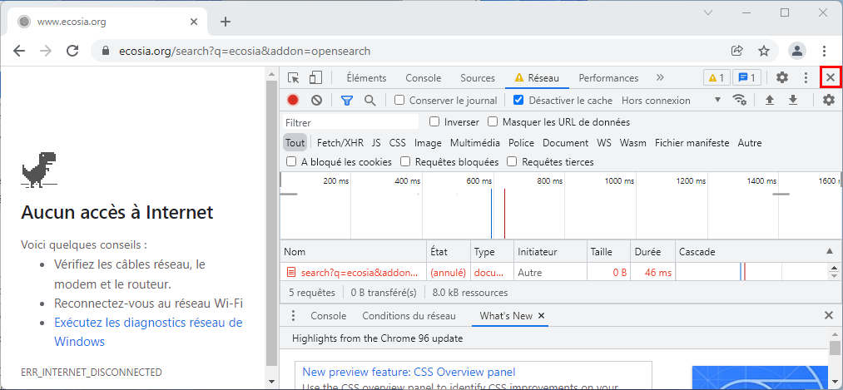Check Requêtes bloquées checkbox
This screenshot has width=843, height=390.
[405, 161]
